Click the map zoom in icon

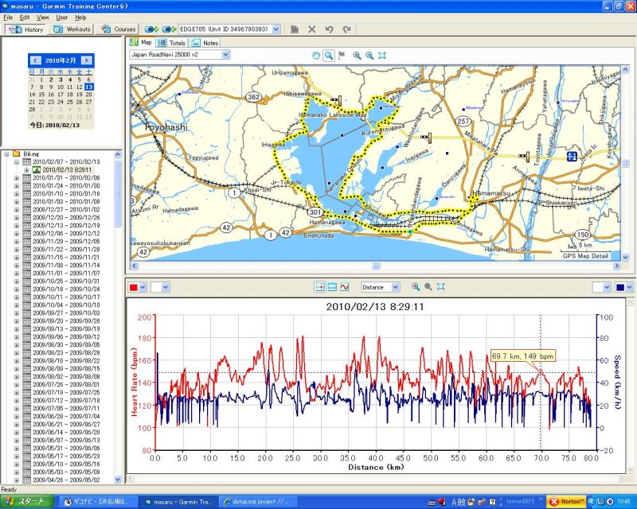[x=357, y=56]
